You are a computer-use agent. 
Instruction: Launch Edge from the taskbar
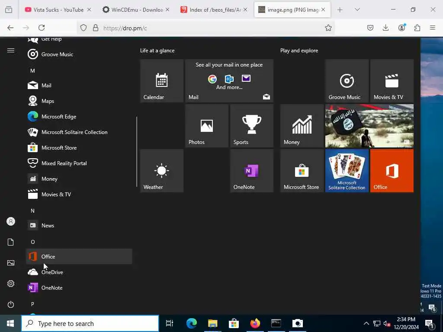[x=191, y=323]
